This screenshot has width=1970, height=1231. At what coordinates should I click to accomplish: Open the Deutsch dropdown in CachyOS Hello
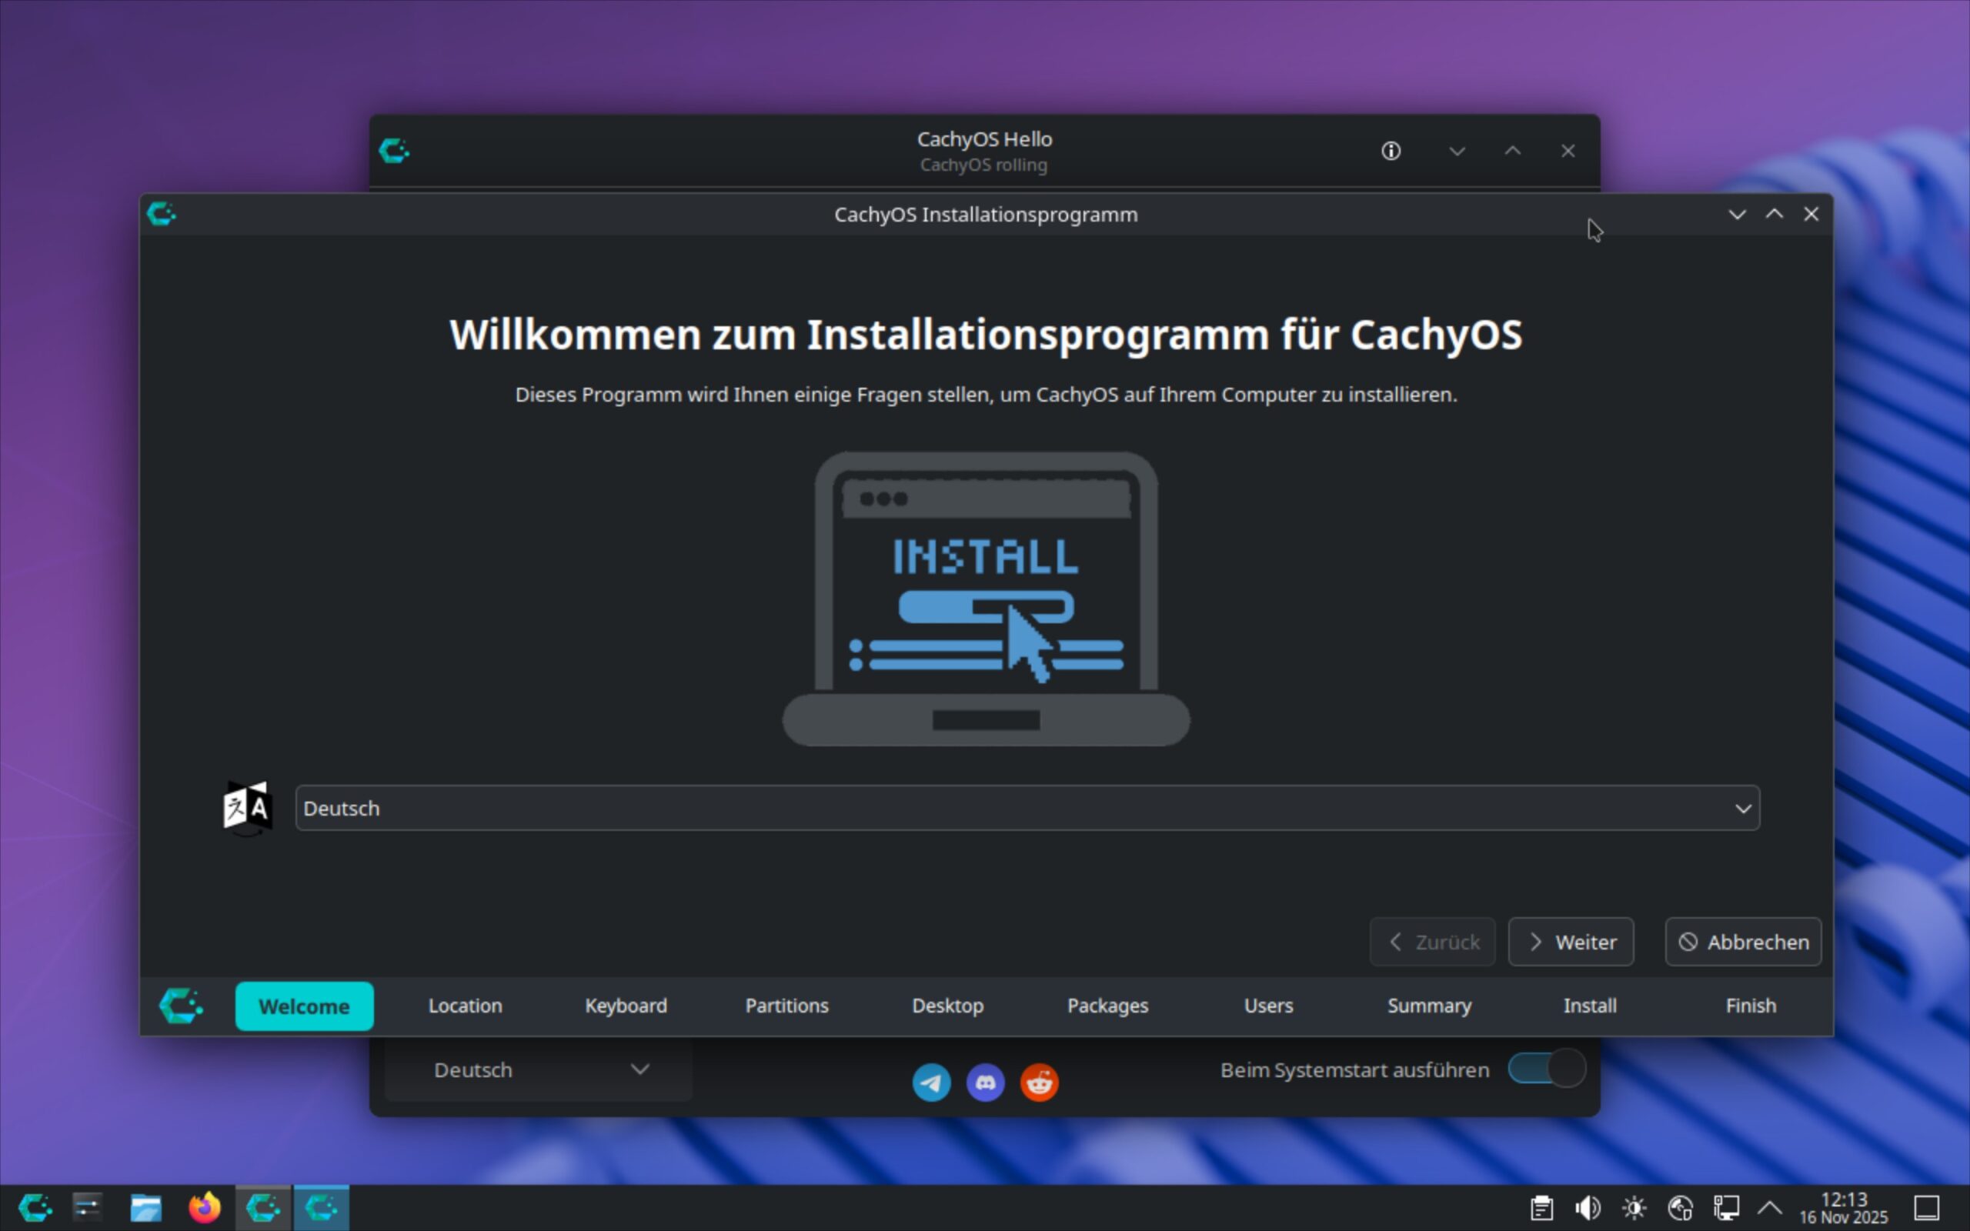point(539,1069)
